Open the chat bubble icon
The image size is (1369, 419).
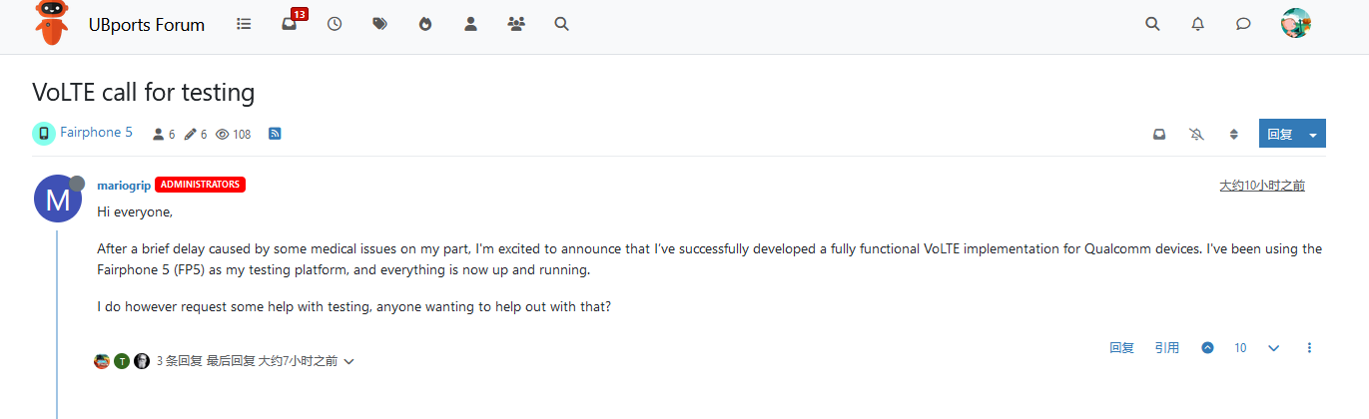point(1243,24)
